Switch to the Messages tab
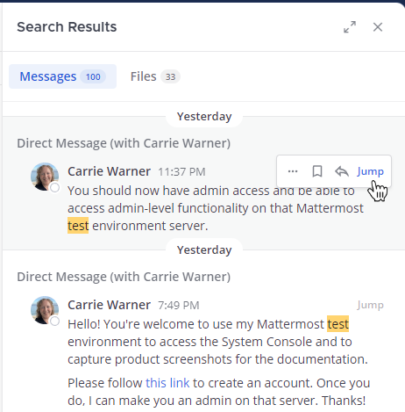Image resolution: width=405 pixels, height=412 pixels. point(62,76)
